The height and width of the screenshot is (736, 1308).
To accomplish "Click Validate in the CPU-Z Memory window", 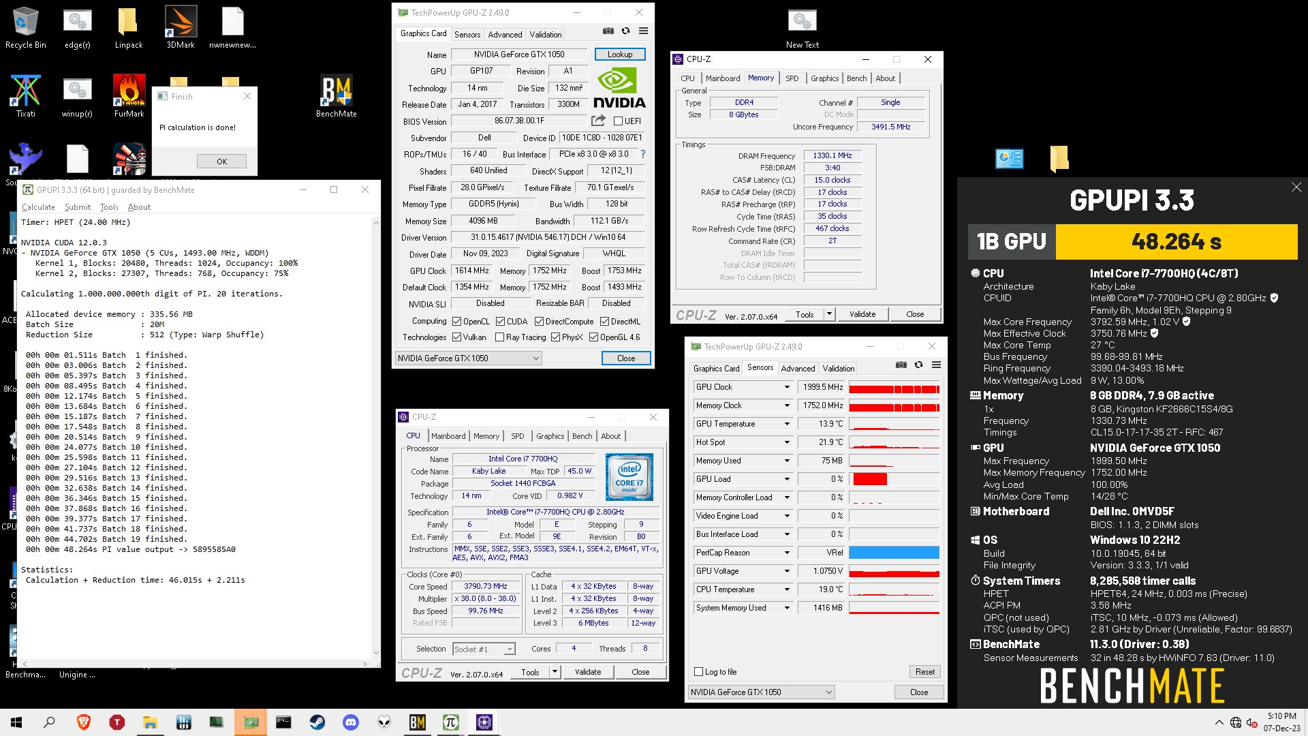I will 862,314.
